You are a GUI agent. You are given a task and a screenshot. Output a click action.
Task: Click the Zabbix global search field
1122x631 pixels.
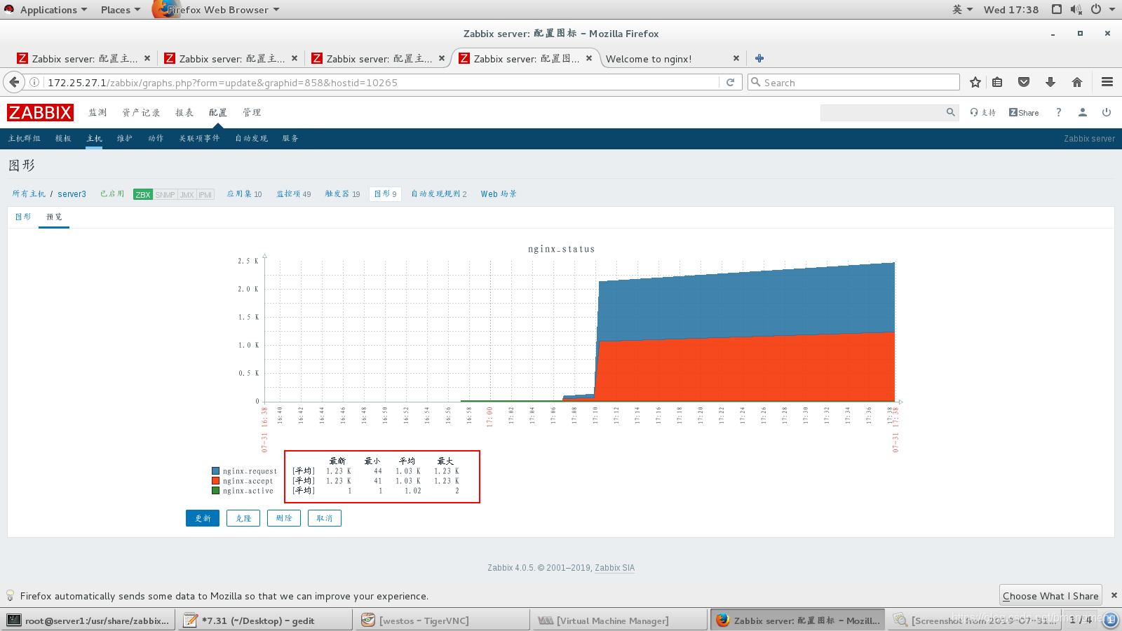coord(883,112)
